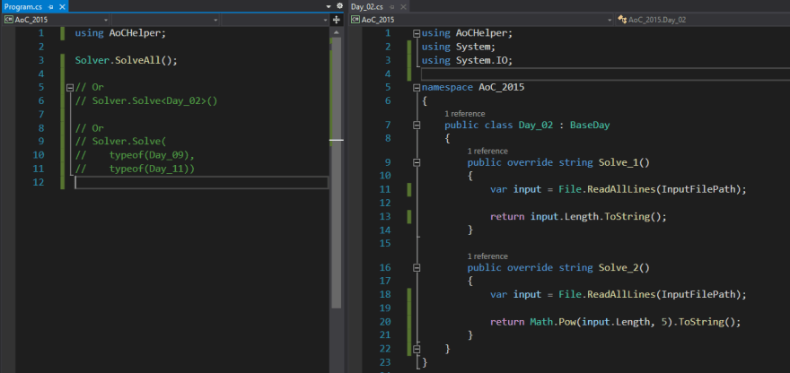Image resolution: width=790 pixels, height=373 pixels.
Task: Close the Day_02.cs tab
Action: [x=402, y=7]
